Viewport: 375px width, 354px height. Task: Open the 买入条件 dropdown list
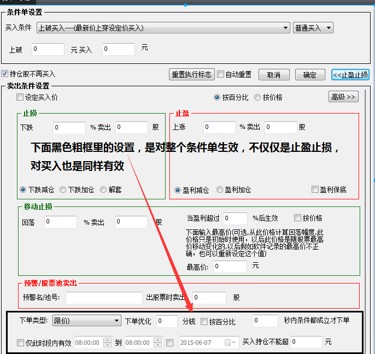coord(163,28)
